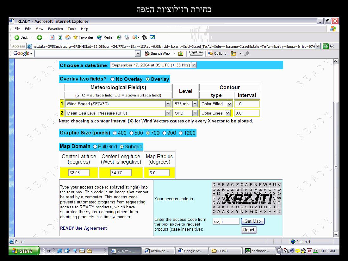The height and width of the screenshot is (261, 348).
Task: Print the page with the printer icon
Action: pos(127,38)
